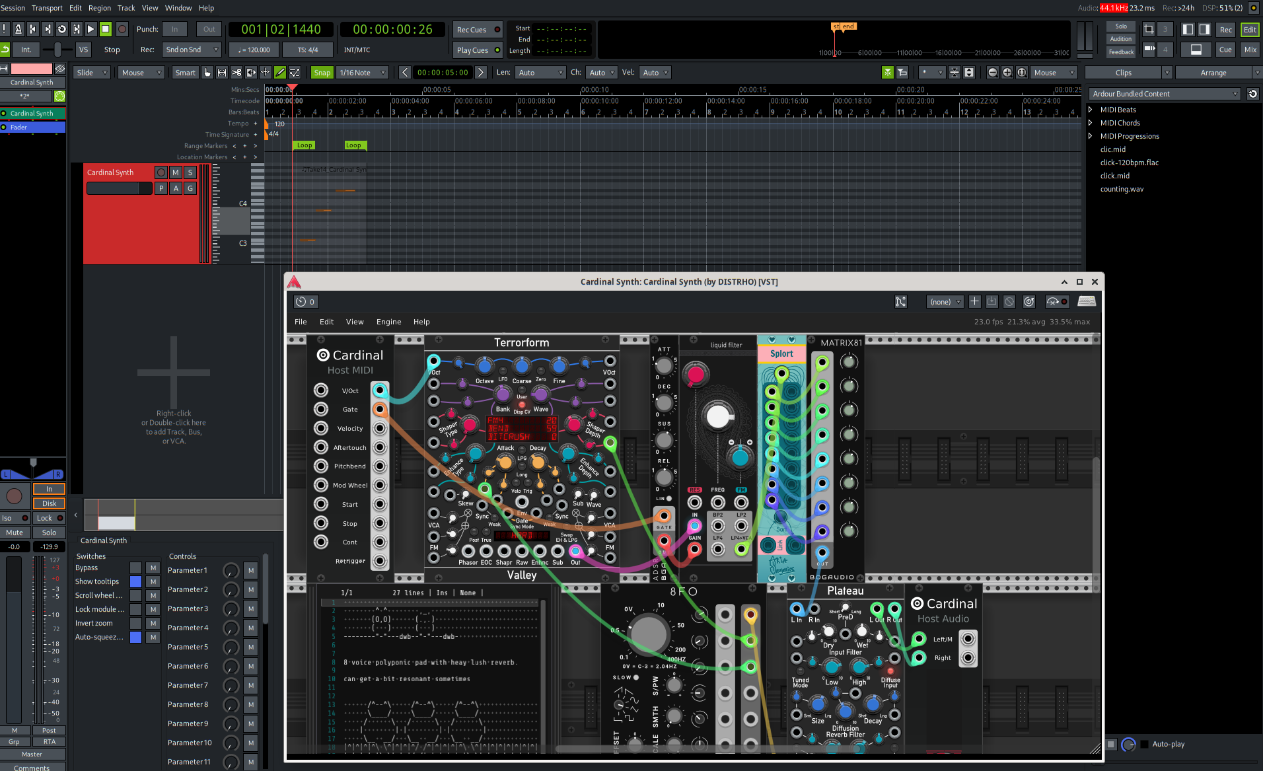Enable Snap to grid
The image size is (1263, 771).
click(x=322, y=73)
